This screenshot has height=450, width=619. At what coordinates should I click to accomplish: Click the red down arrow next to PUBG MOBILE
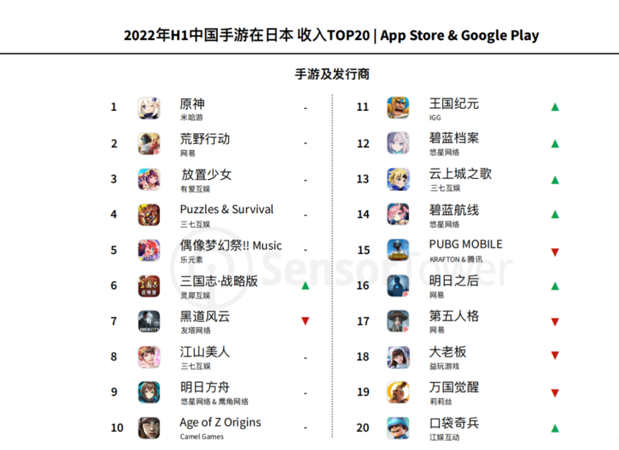pos(555,251)
